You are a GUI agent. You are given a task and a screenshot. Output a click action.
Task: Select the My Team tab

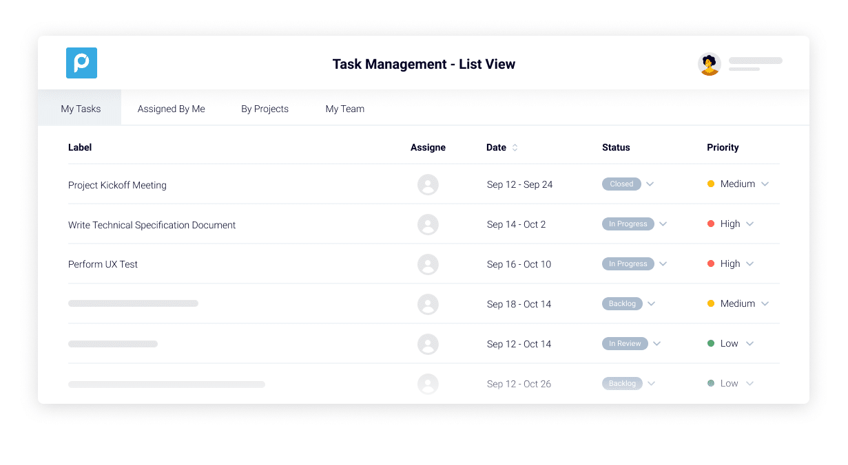coord(344,109)
